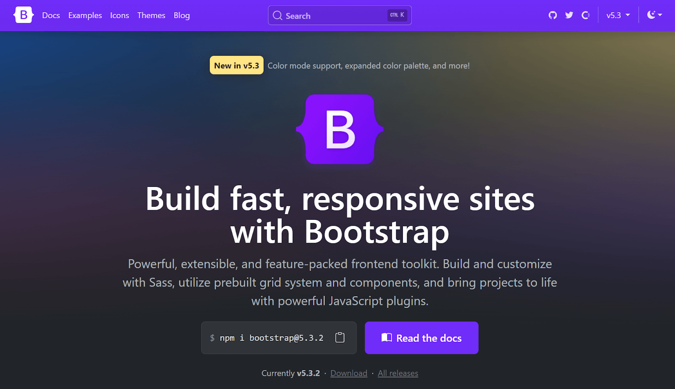The height and width of the screenshot is (389, 675).
Task: Click the Twitter bird icon
Action: 569,15
